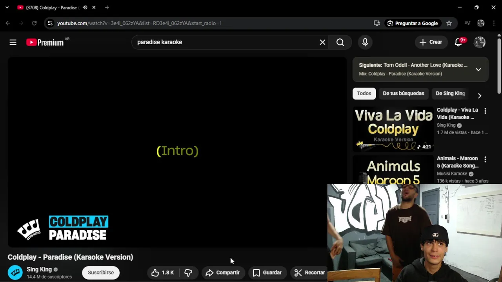This screenshot has width=502, height=282.
Task: Click the browser back arrow
Action: click(x=8, y=23)
